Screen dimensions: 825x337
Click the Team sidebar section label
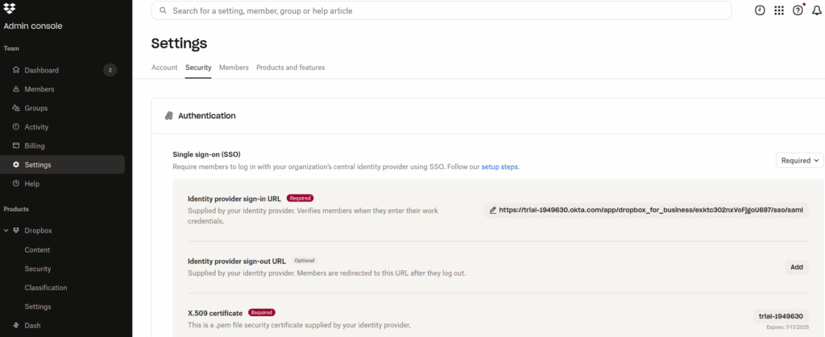(x=11, y=48)
